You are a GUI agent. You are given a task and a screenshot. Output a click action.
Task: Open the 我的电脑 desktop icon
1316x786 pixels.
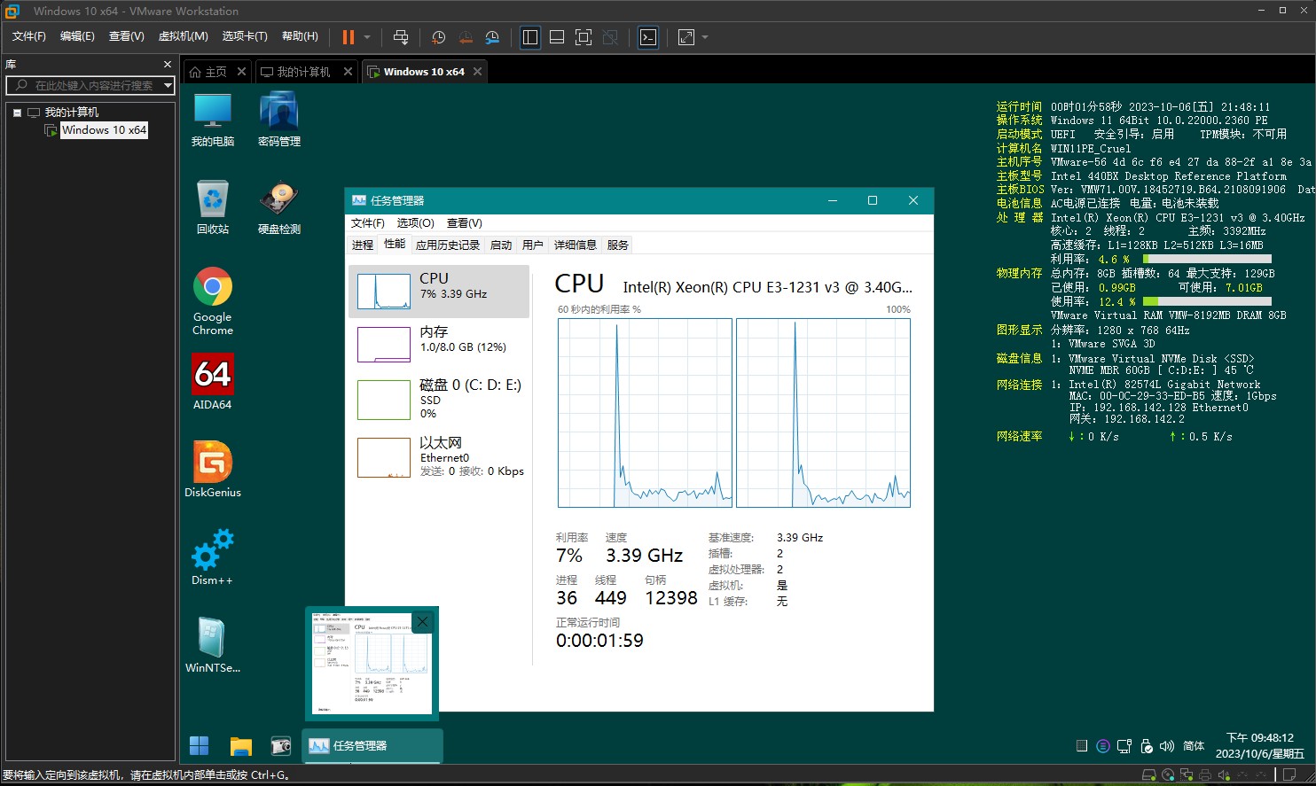point(213,121)
